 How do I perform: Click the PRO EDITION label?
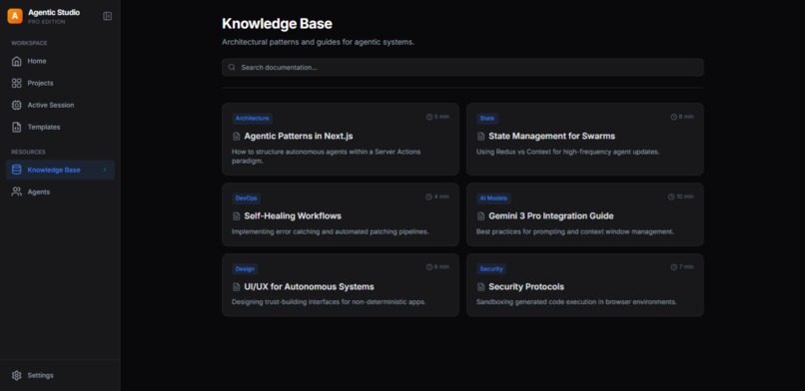(x=47, y=22)
